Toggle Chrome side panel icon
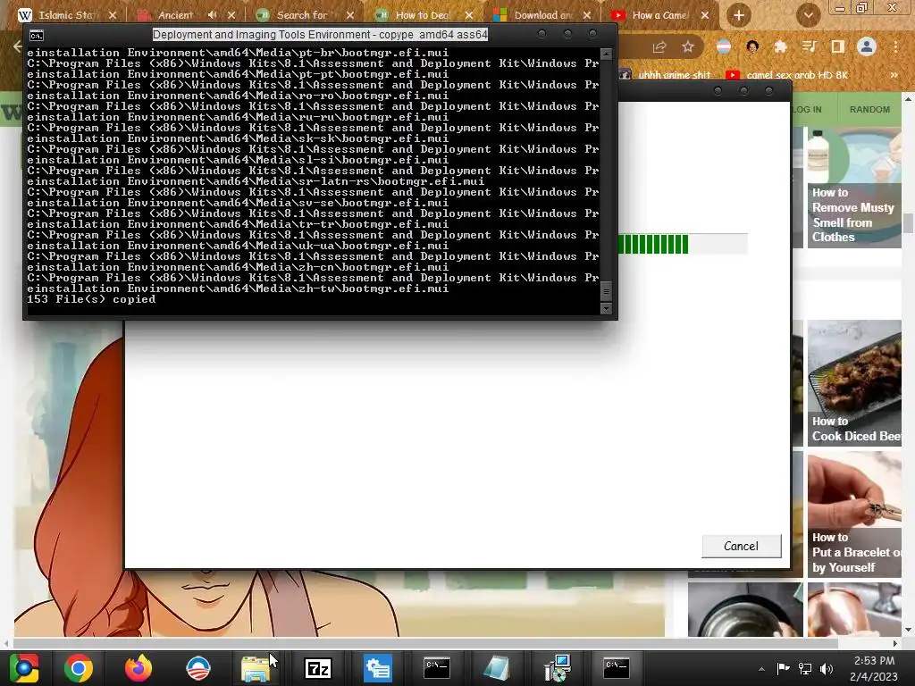The height and width of the screenshot is (686, 915). [837, 46]
